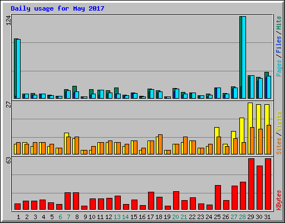The width and height of the screenshot is (285, 223).
Task: Click the red KBytes bar for day 8
Action: click(x=76, y=201)
